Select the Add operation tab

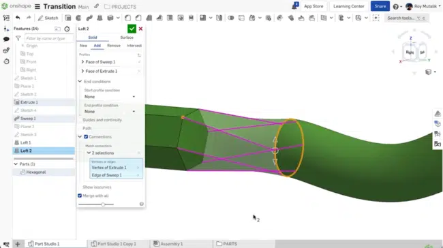[97, 46]
